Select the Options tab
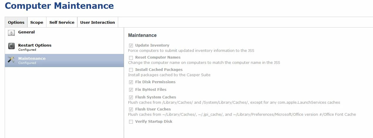Viewport: 373px width, 138px height. 16,22
